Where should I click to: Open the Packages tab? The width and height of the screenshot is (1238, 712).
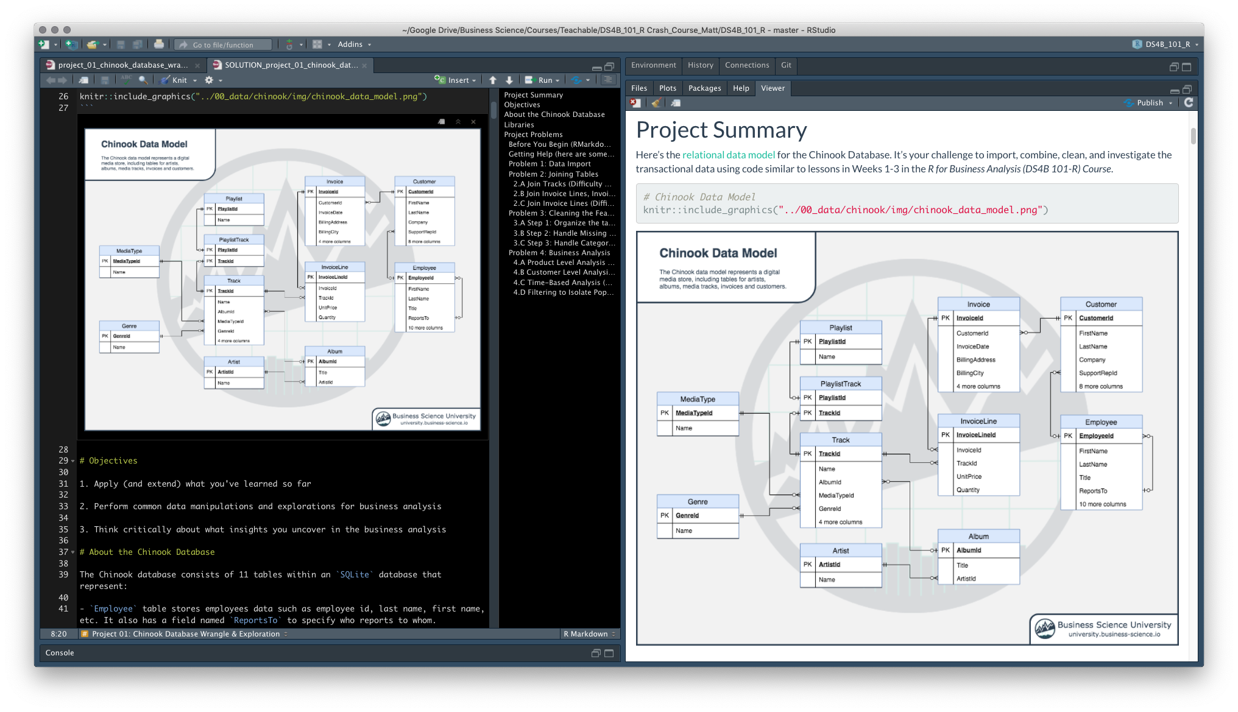704,88
